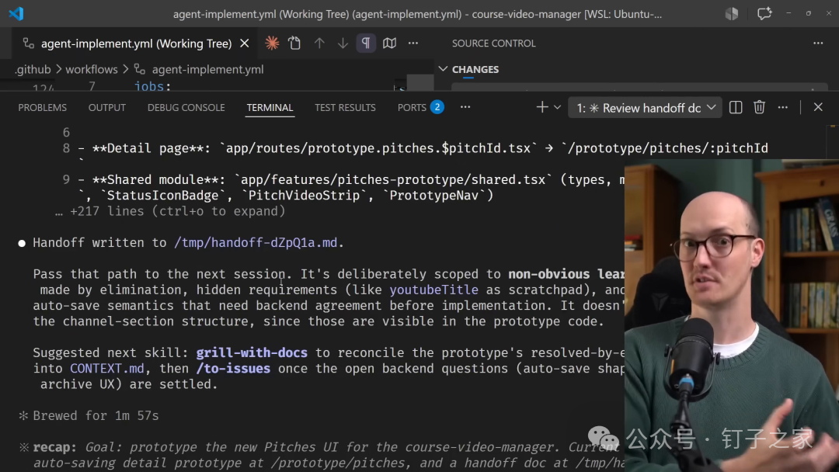Toggle whitespace rendering pilcrow button
The width and height of the screenshot is (839, 472).
pyautogui.click(x=366, y=43)
